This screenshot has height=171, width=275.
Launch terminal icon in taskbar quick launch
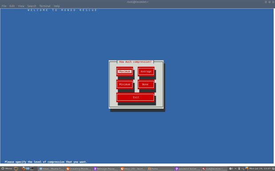[32, 168]
